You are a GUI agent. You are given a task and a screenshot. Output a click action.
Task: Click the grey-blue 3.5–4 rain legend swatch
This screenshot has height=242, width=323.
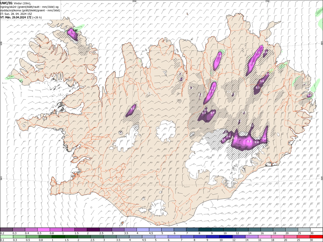pyautogui.click(x=123, y=237)
